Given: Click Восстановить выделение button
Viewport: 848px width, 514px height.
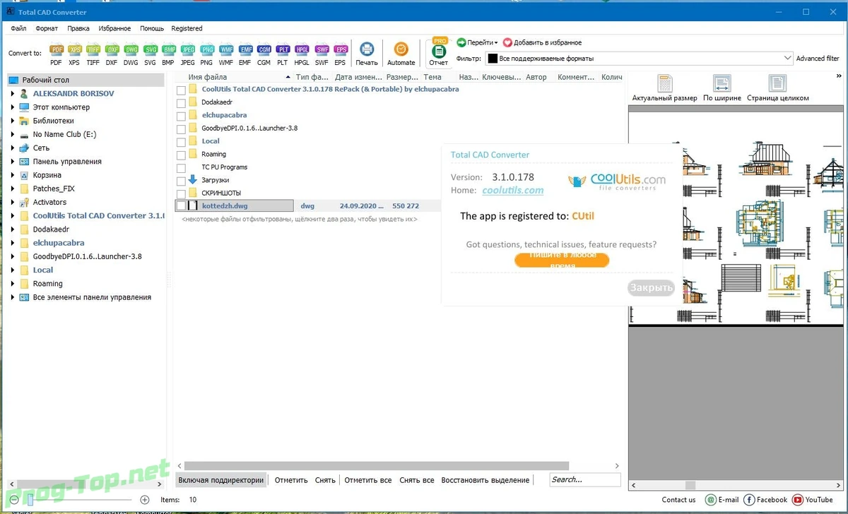Looking at the screenshot, I should click(x=485, y=480).
